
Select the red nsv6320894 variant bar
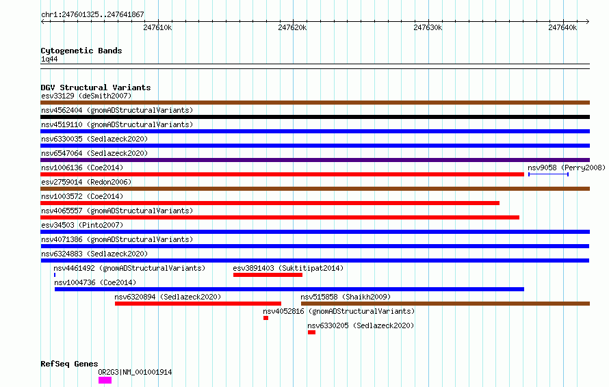198,304
